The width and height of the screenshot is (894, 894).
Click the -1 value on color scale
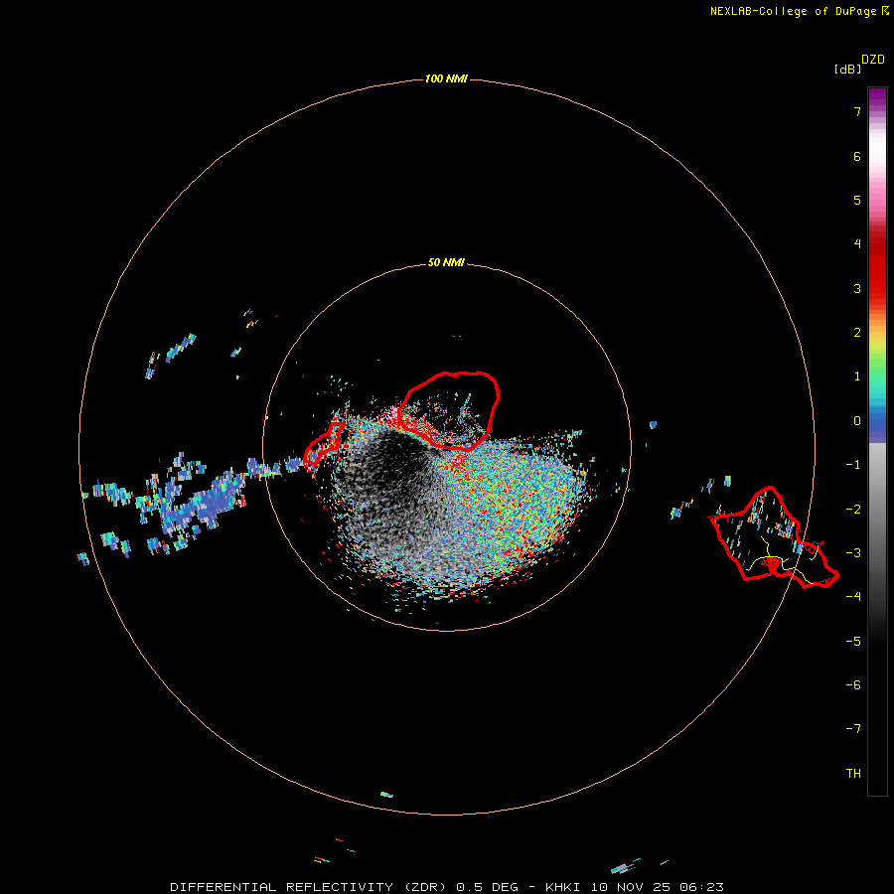tap(853, 465)
